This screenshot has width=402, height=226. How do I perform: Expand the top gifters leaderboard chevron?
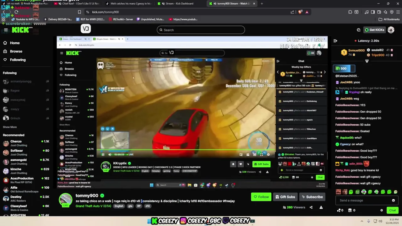[367, 61]
